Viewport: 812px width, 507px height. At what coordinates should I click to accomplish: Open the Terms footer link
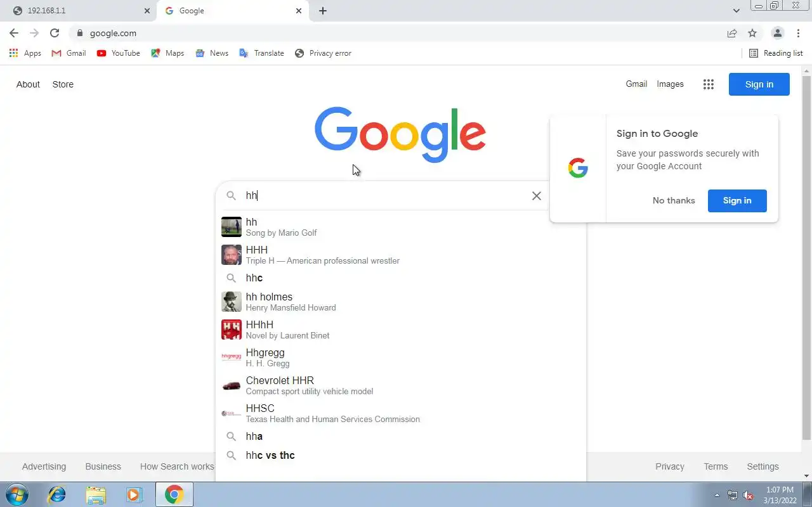tap(716, 466)
